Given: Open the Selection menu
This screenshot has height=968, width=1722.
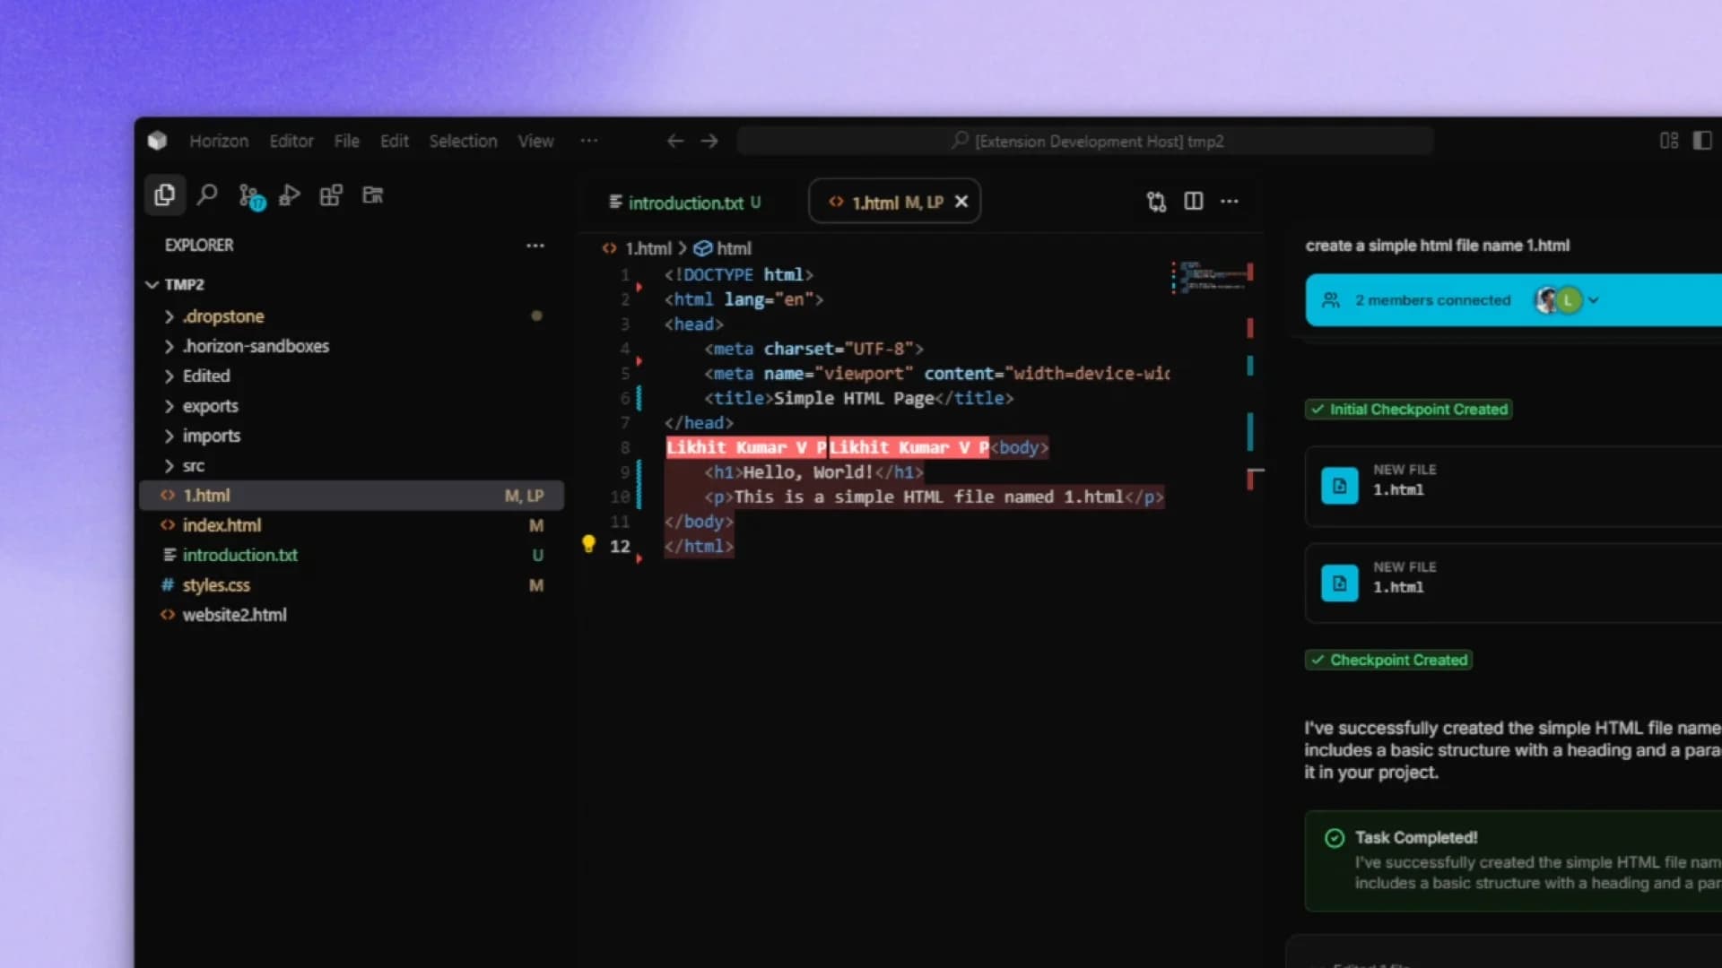Looking at the screenshot, I should tap(463, 141).
